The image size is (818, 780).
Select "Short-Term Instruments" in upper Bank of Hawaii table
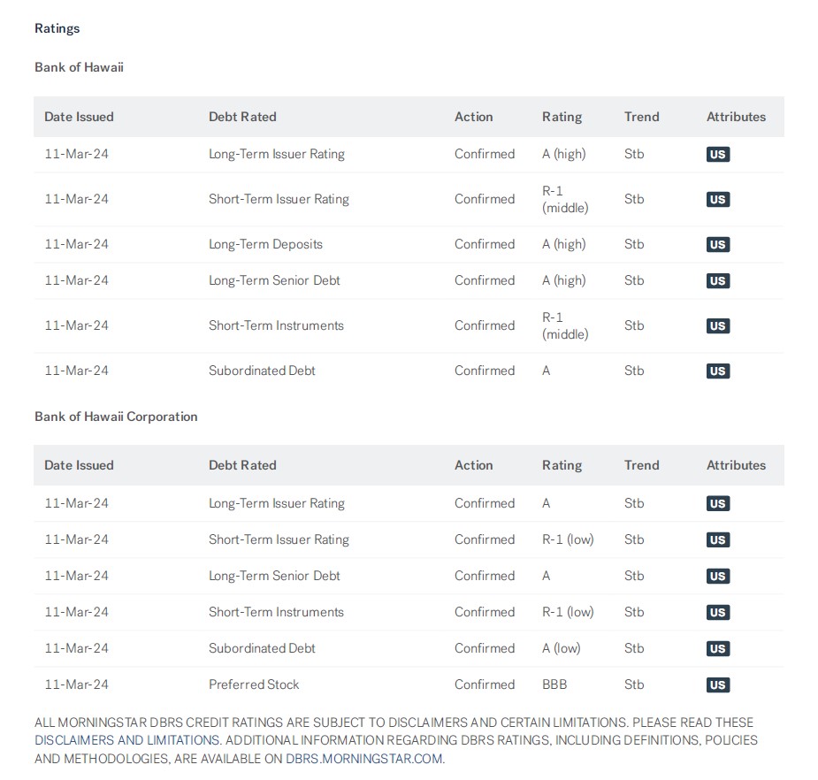(x=276, y=325)
